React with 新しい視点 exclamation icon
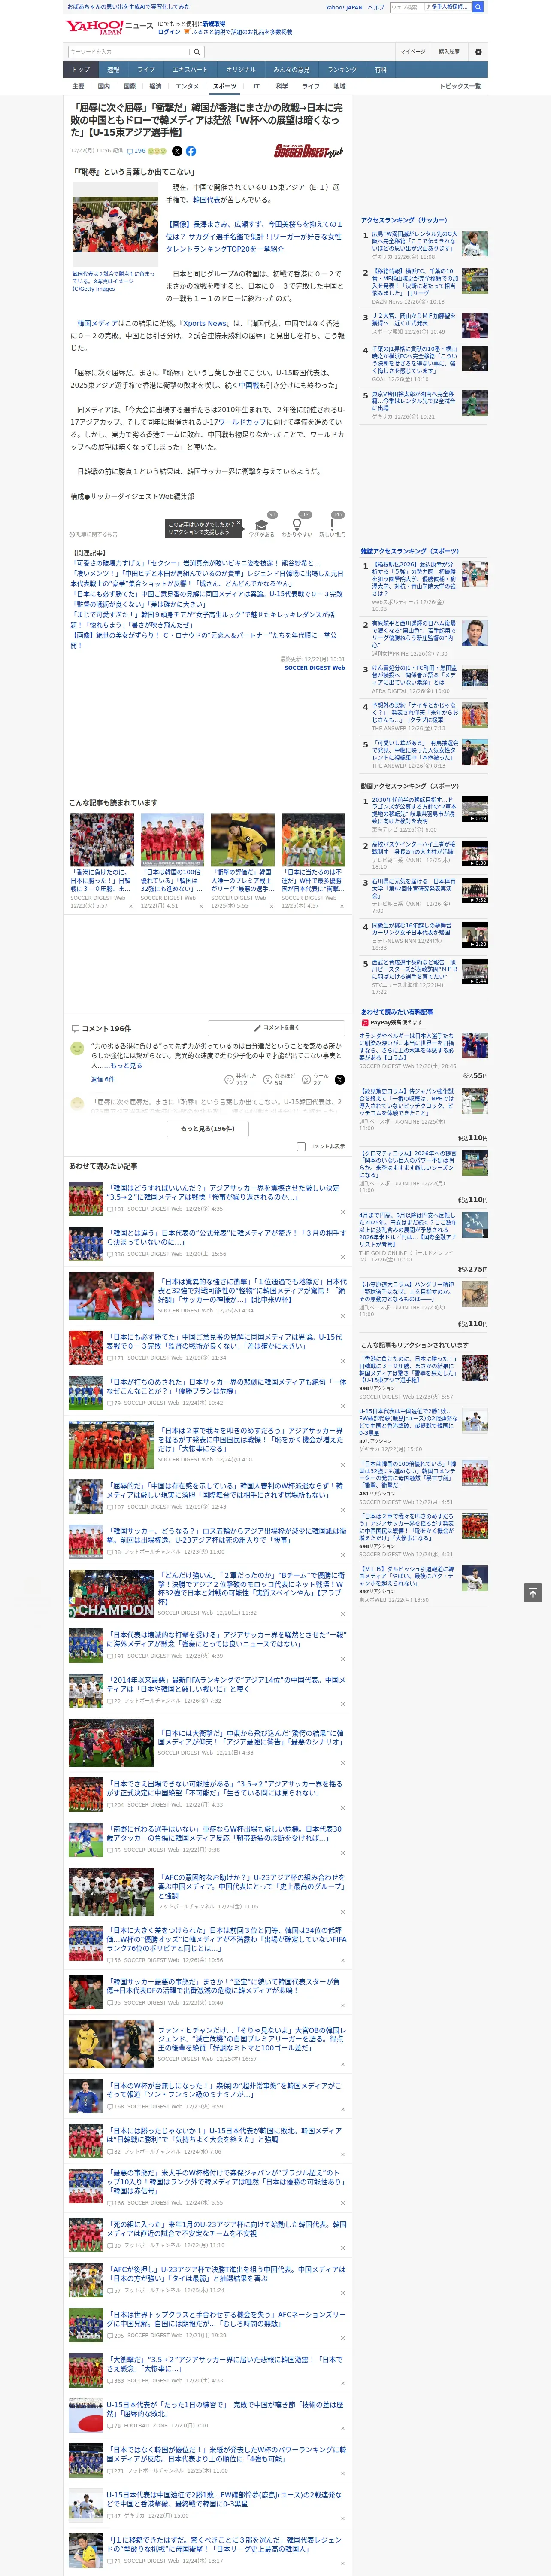This screenshot has height=2576, width=551. tap(332, 526)
